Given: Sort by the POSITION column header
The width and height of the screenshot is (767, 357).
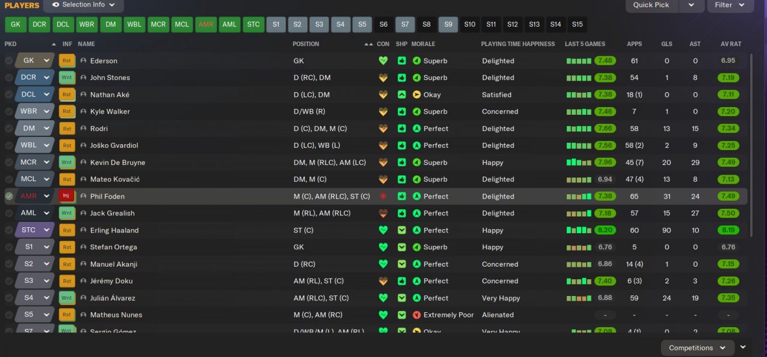Looking at the screenshot, I should [306, 44].
